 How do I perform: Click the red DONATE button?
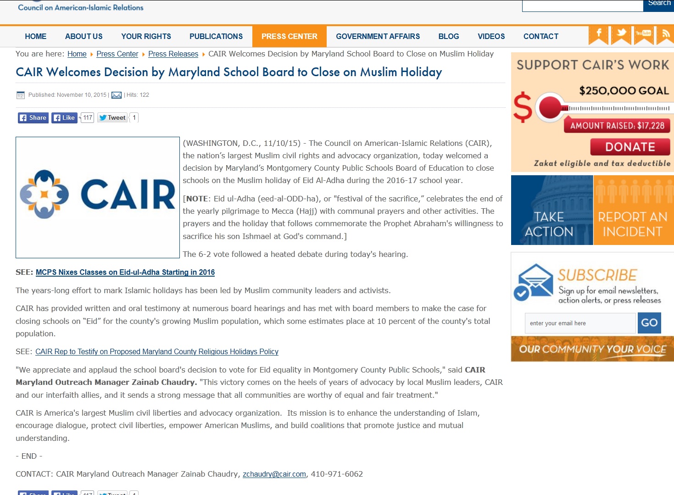point(630,147)
